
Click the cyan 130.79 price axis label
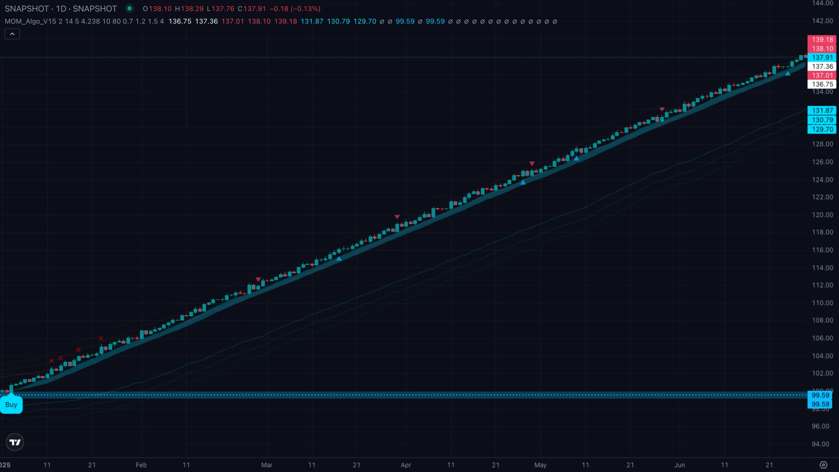click(x=822, y=120)
